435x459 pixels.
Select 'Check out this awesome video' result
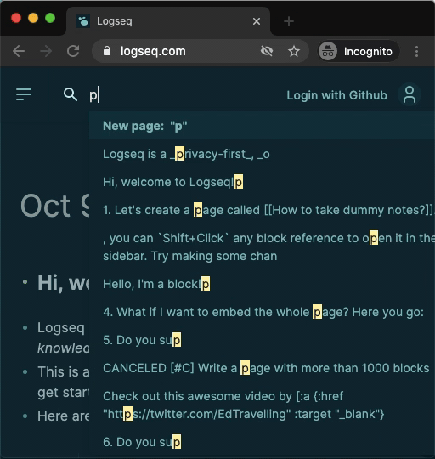(x=262, y=405)
